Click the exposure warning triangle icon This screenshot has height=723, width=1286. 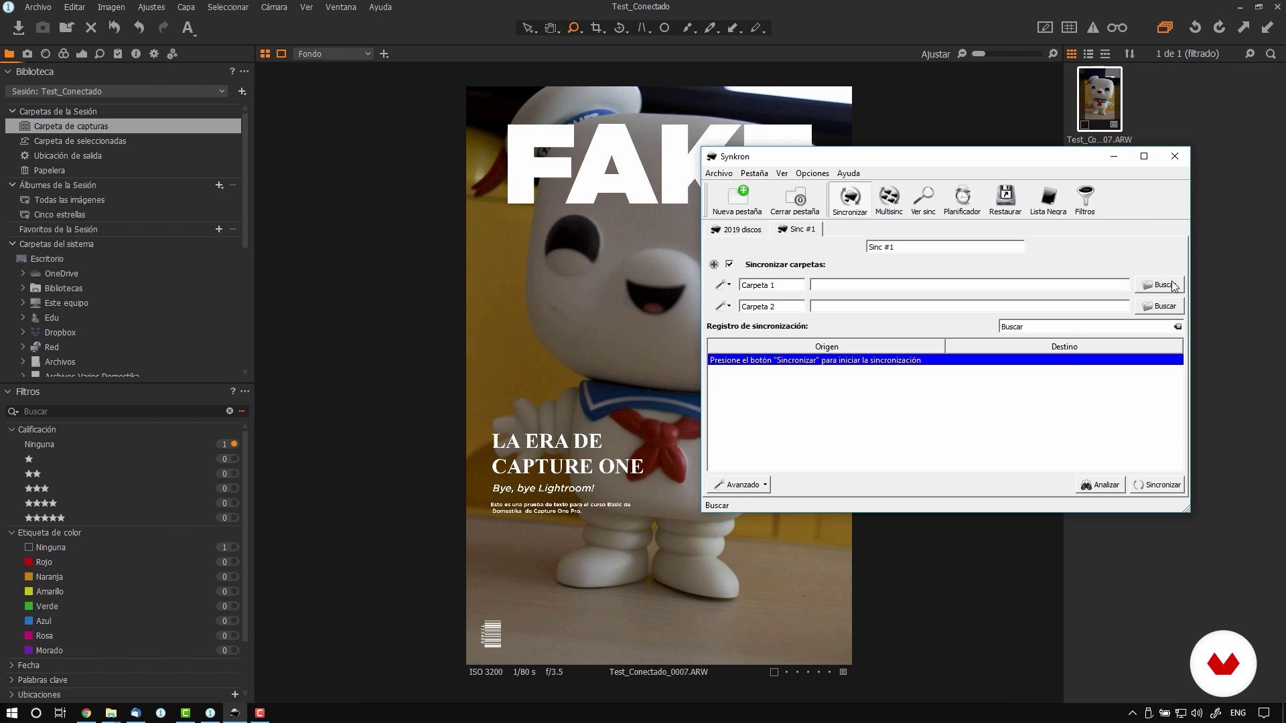click(1092, 27)
